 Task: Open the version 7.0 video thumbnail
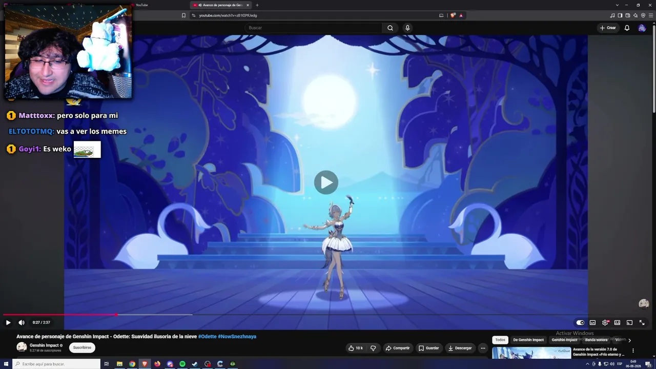pos(531,353)
